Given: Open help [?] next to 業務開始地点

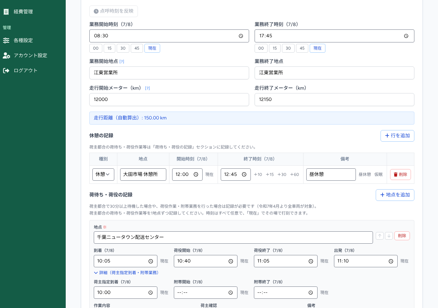Looking at the screenshot, I should pos(122,62).
